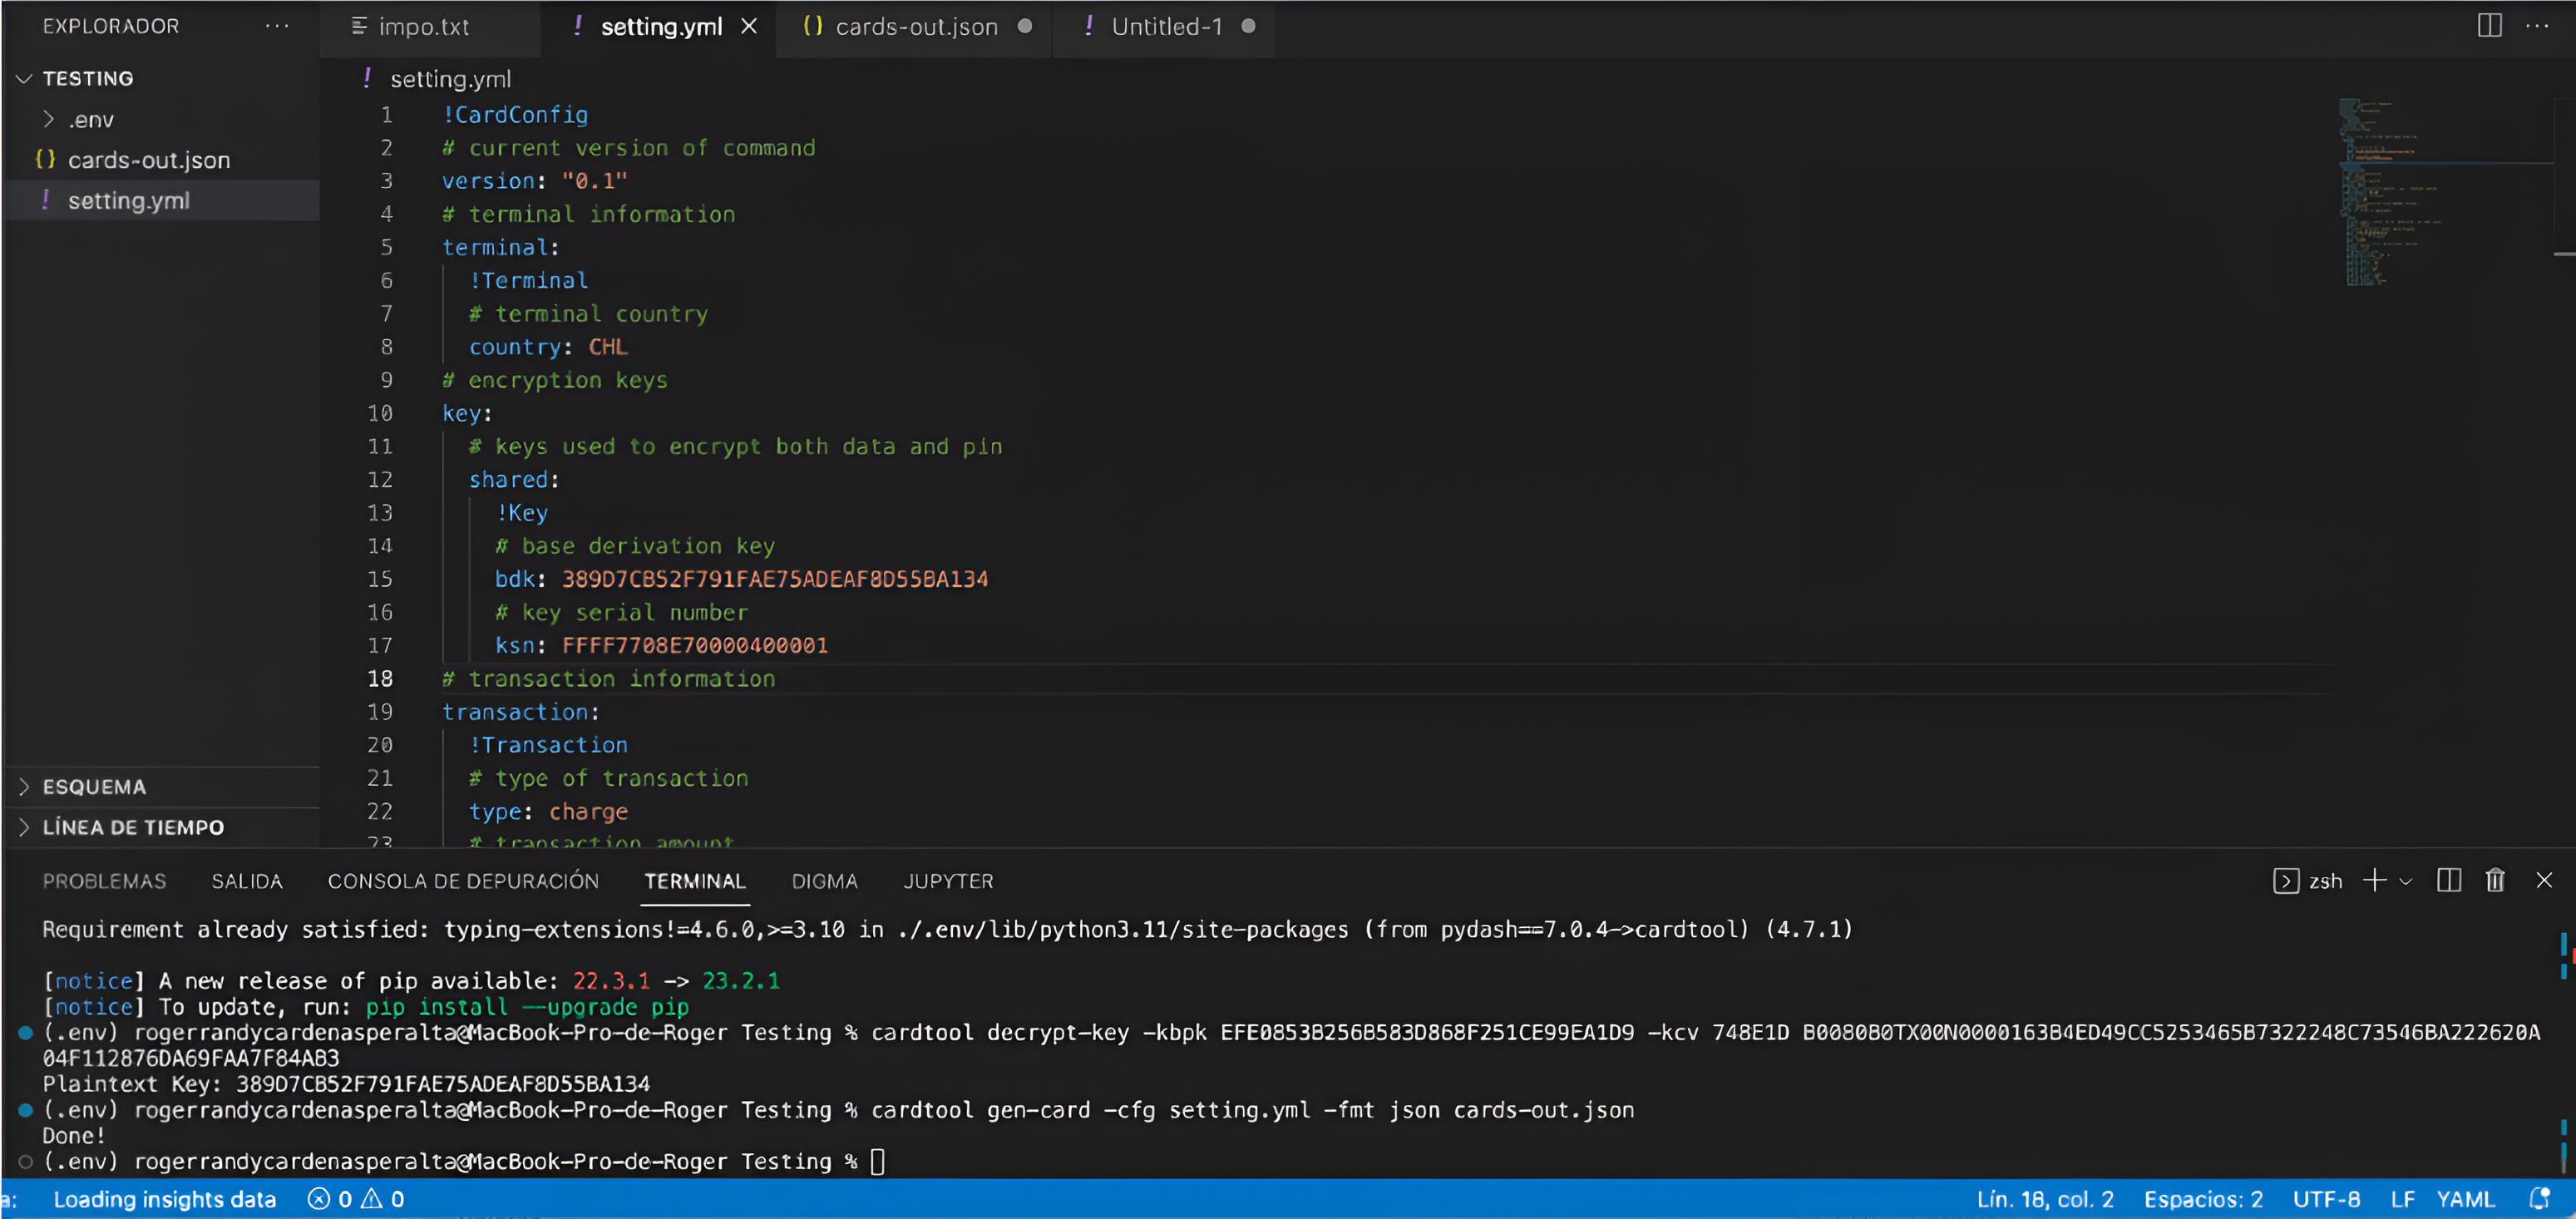Image resolution: width=2576 pixels, height=1219 pixels.
Task: Select the TERMINAL tab in panel
Action: pyautogui.click(x=695, y=881)
